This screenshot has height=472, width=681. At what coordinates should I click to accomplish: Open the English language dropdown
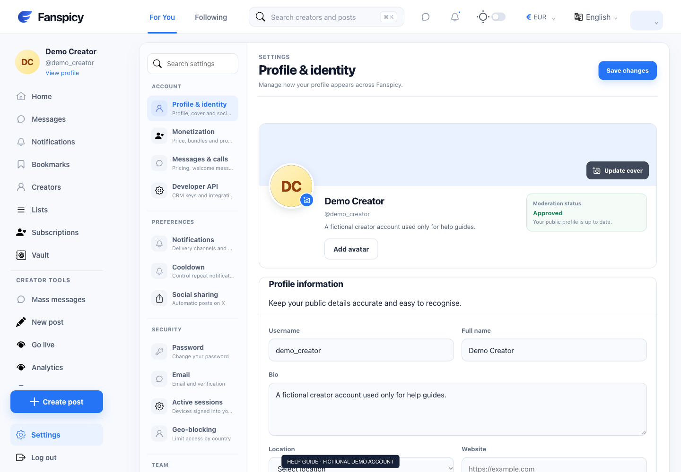pyautogui.click(x=596, y=17)
